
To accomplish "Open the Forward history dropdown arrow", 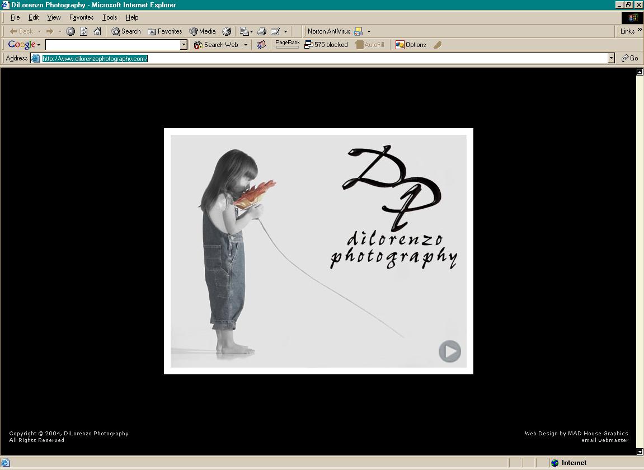I will 60,31.
